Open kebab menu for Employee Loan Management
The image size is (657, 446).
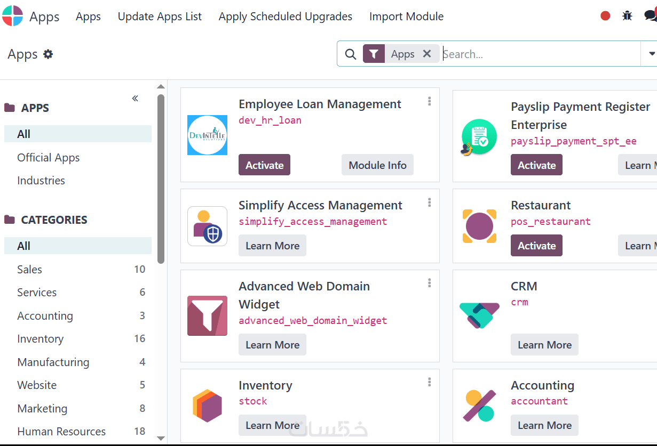pyautogui.click(x=430, y=101)
